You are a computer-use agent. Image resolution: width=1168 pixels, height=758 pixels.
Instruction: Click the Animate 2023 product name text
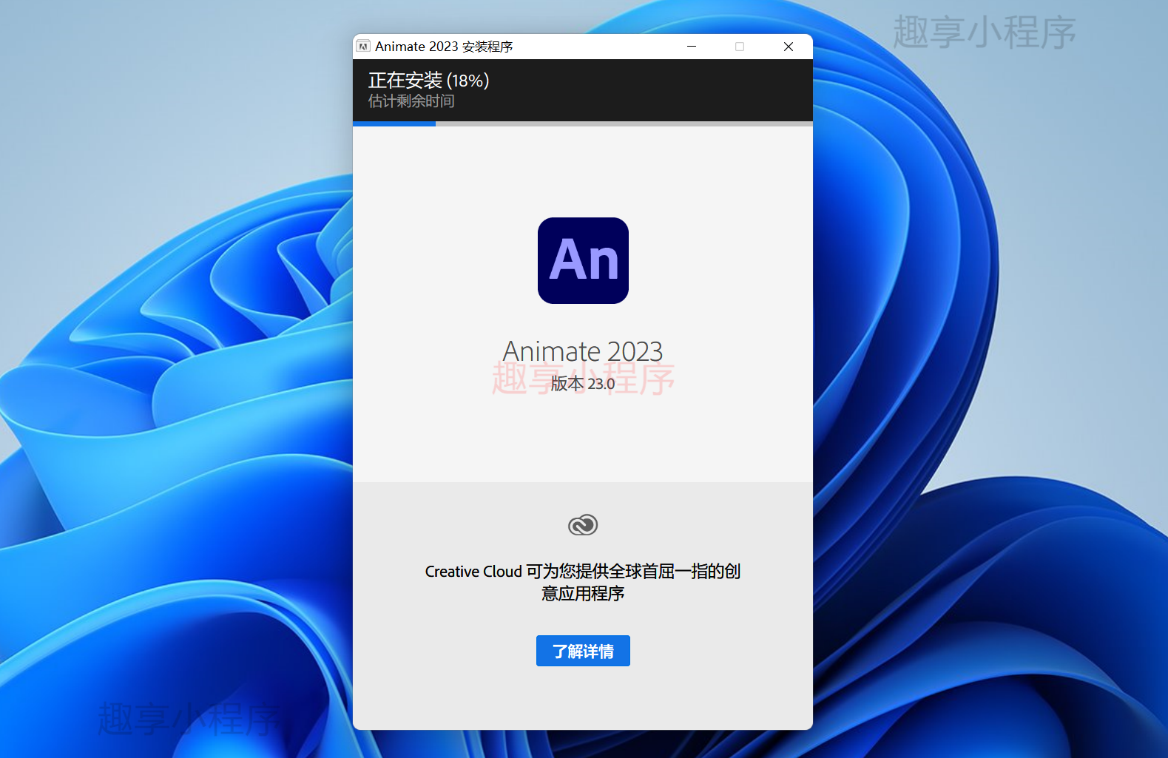[x=583, y=351]
